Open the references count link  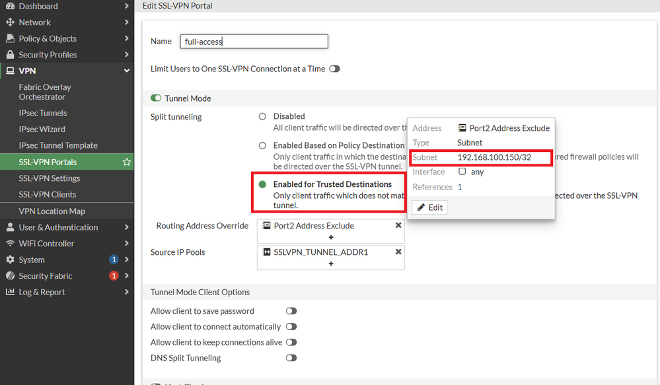pos(460,187)
